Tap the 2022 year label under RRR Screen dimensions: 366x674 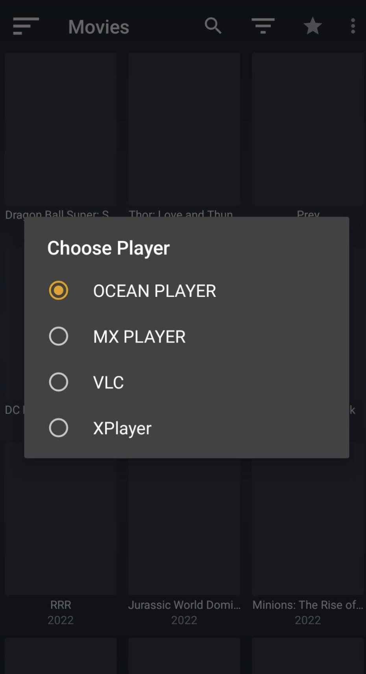click(x=60, y=620)
